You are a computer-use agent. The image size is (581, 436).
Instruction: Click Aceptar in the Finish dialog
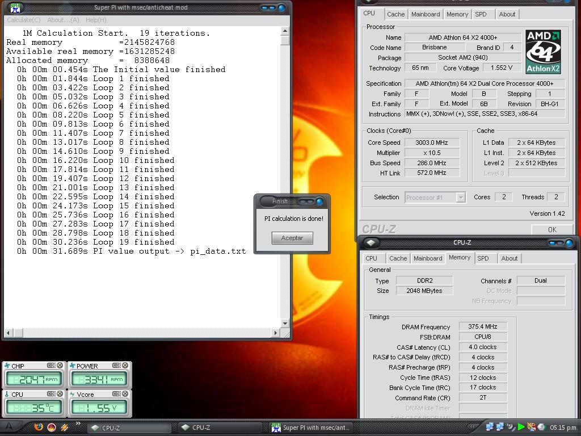pos(292,238)
